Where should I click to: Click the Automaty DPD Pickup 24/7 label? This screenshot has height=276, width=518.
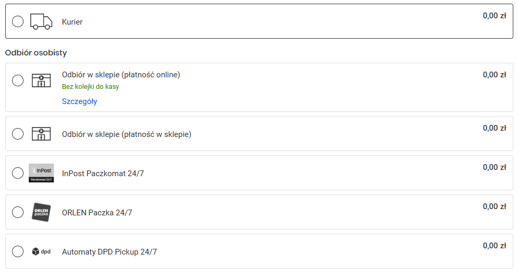point(109,252)
